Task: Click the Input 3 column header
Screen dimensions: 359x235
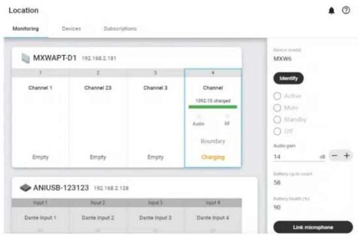Action: [x=155, y=203]
